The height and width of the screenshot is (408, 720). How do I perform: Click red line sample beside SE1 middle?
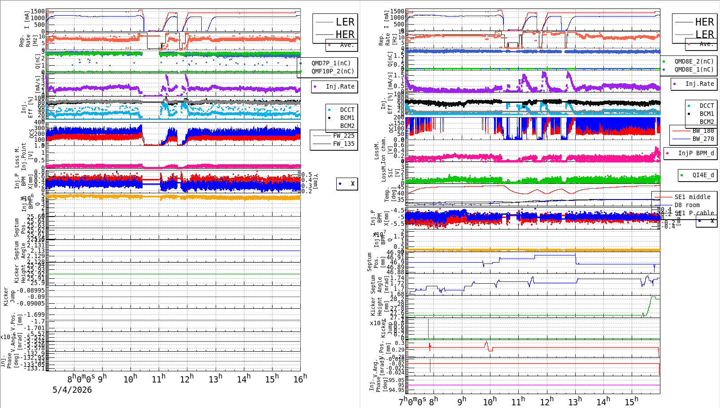click(x=663, y=197)
